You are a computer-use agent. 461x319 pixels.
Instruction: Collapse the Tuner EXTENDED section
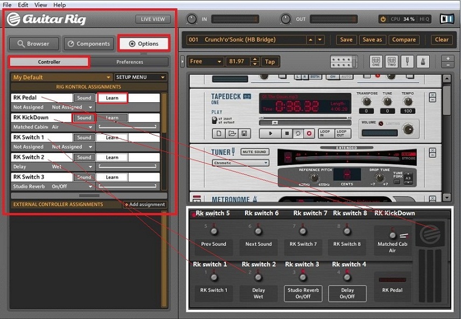click(x=347, y=148)
